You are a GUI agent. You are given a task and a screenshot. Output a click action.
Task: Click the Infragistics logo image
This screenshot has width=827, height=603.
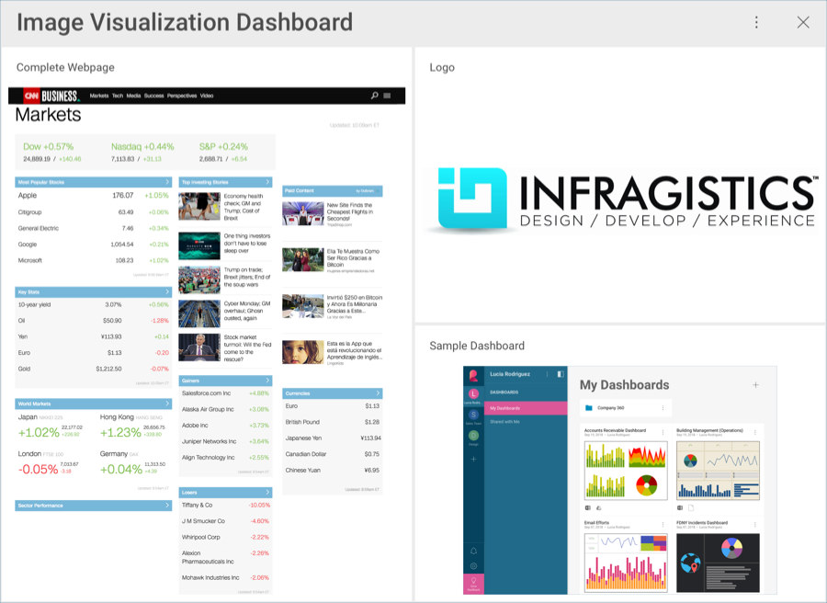(x=620, y=199)
